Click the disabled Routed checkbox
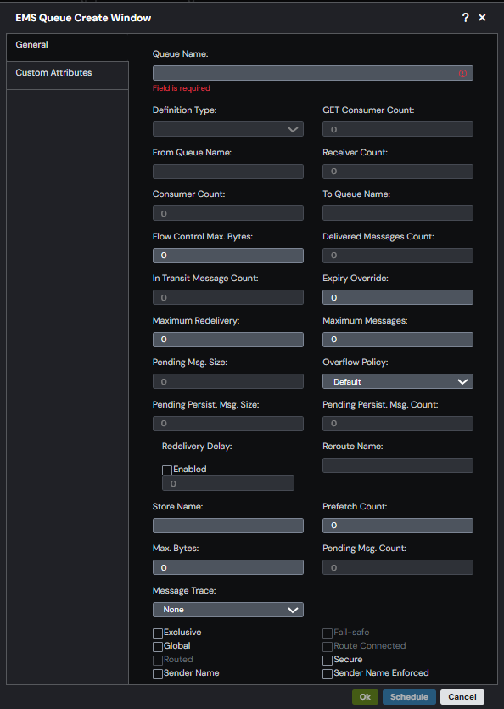This screenshot has width=504, height=709. pyautogui.click(x=158, y=661)
